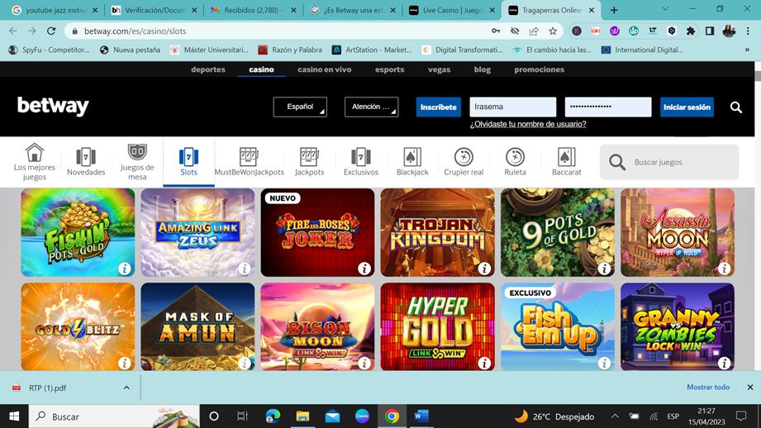This screenshot has height=428, width=761.
Task: Open the Baccarat category
Action: pyautogui.click(x=566, y=162)
